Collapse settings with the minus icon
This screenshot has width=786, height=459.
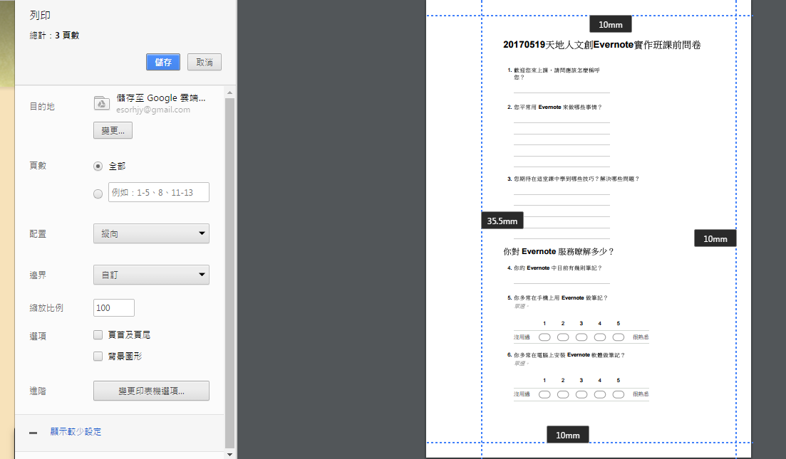(33, 433)
